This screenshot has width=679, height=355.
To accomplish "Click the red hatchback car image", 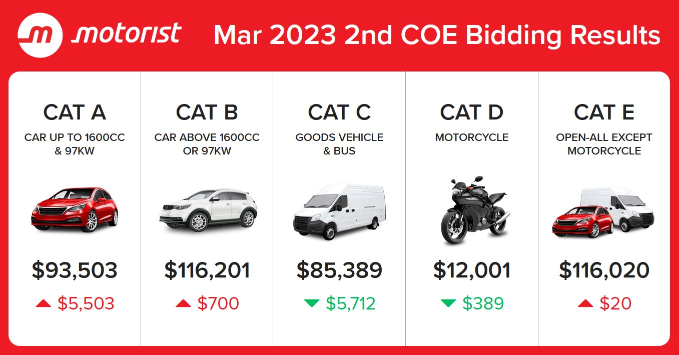I will click(x=75, y=209).
